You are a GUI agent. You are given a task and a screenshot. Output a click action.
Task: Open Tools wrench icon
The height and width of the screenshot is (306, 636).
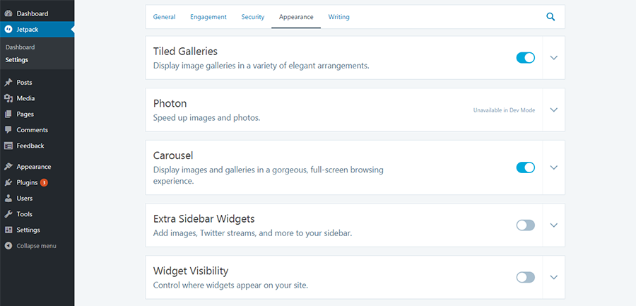[8, 214]
